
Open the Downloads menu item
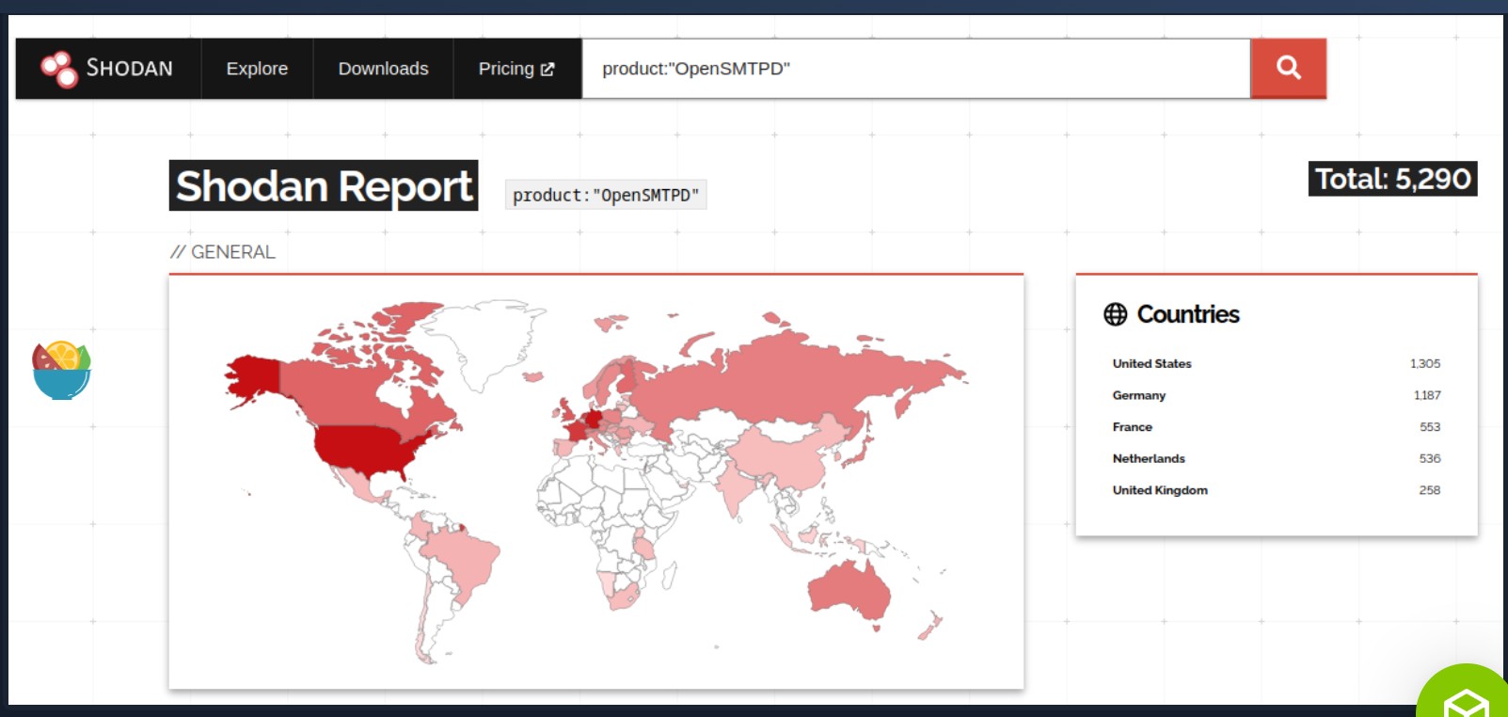pyautogui.click(x=383, y=69)
